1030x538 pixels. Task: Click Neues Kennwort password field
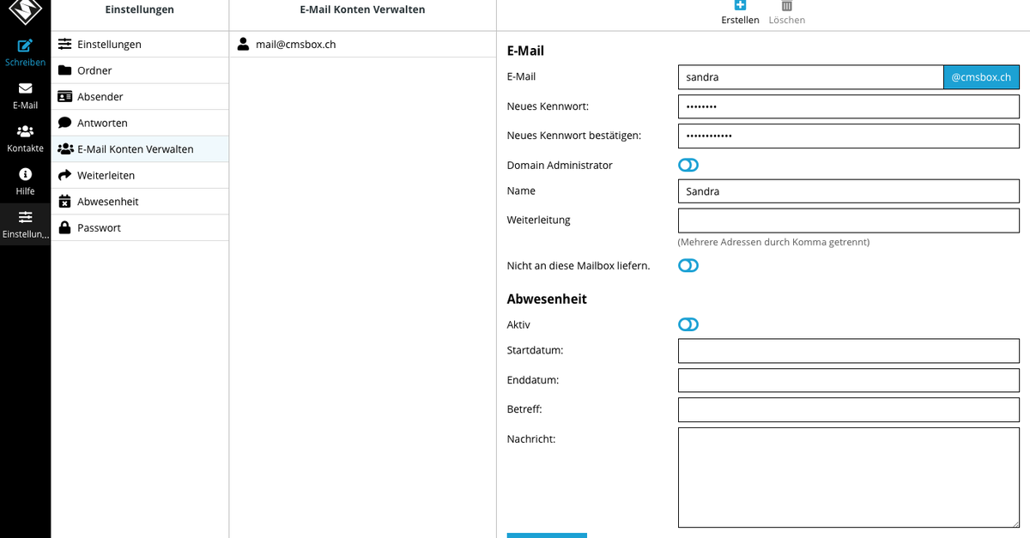(x=849, y=106)
